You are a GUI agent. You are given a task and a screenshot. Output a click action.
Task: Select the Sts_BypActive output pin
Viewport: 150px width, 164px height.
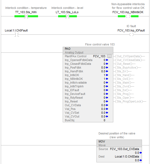(126, 67)
